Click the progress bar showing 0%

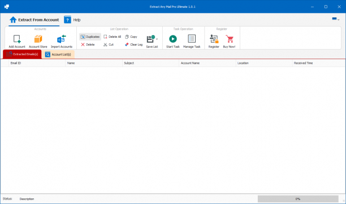298,199
